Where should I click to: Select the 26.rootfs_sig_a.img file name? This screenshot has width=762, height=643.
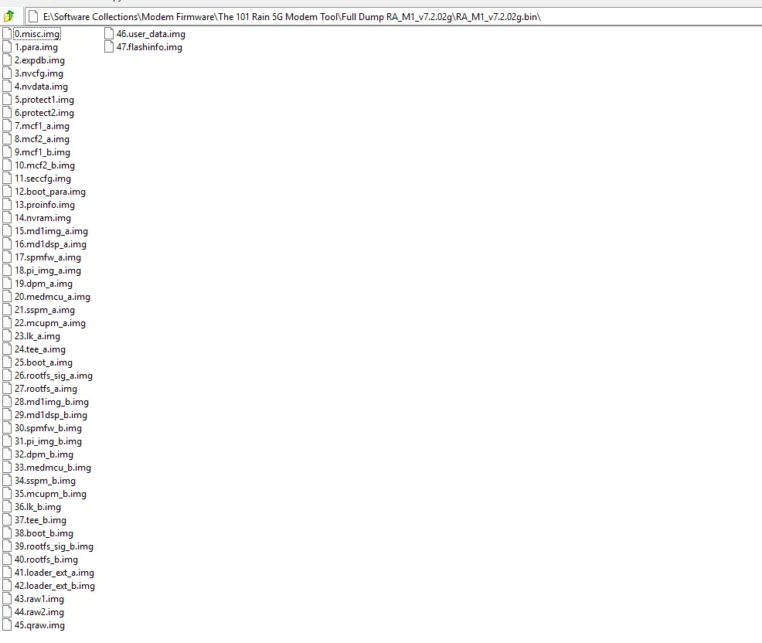point(53,375)
